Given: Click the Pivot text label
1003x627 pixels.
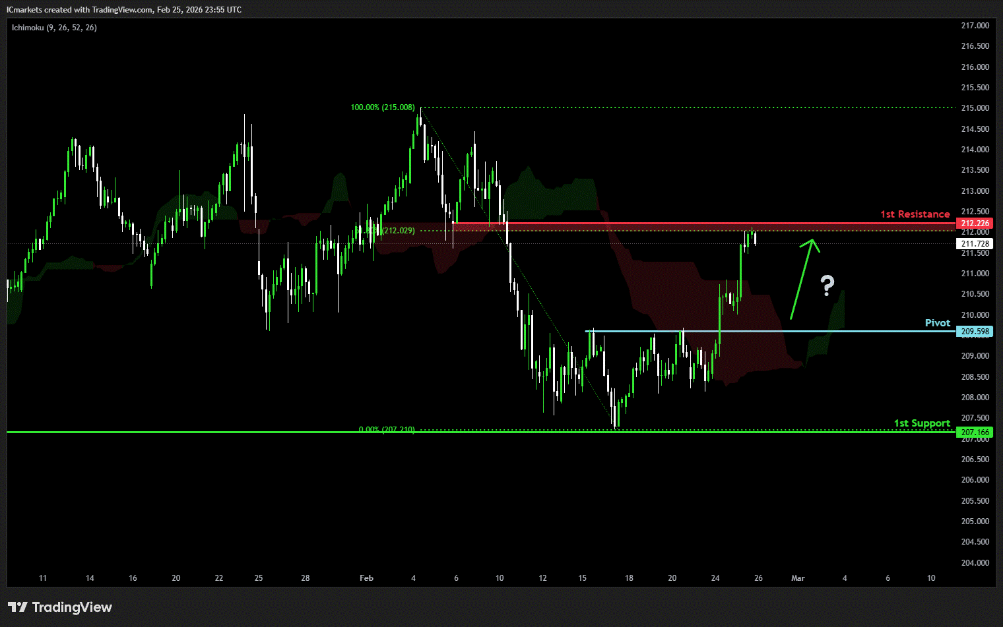Looking at the screenshot, I should click(x=937, y=323).
